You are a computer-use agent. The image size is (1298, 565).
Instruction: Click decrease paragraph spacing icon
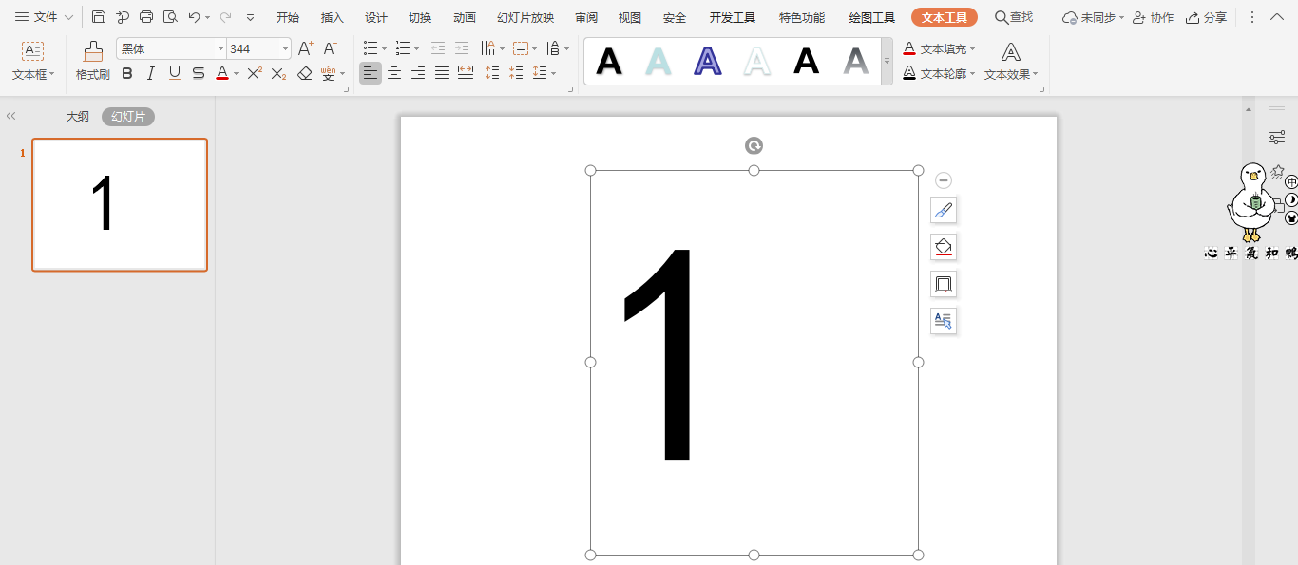[x=516, y=73]
